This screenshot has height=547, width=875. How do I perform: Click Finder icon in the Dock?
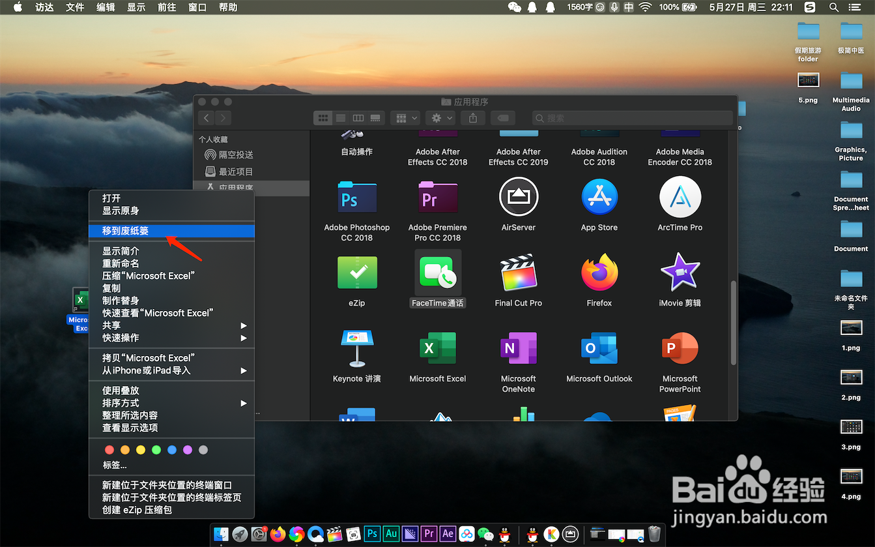[222, 534]
